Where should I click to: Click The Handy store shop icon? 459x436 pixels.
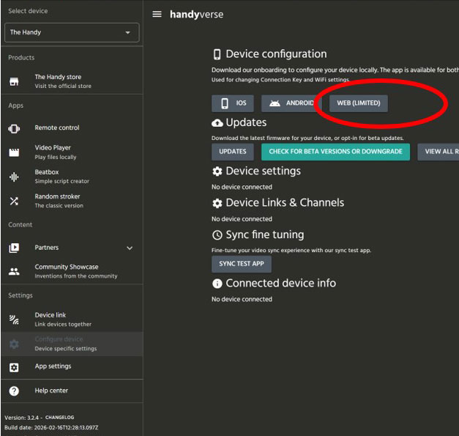tap(14, 81)
